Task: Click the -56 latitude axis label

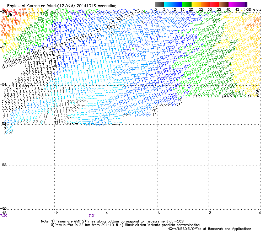Action: [x=3, y=124]
